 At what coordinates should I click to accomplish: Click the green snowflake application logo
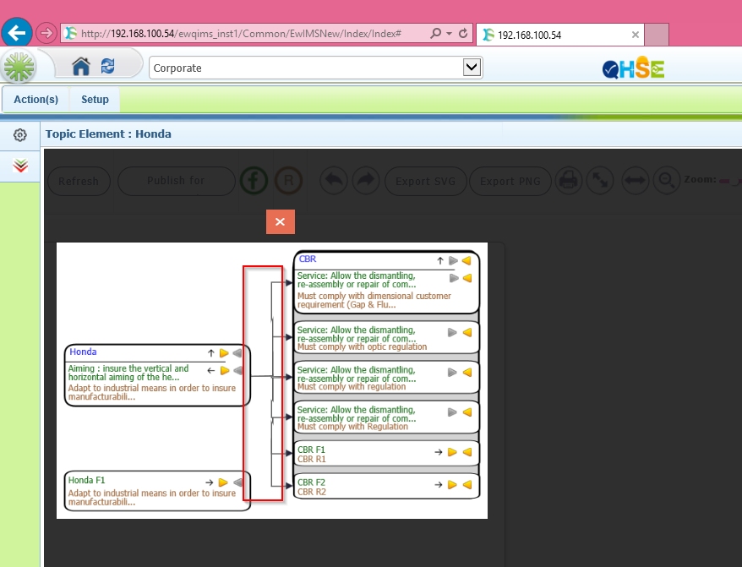point(19,67)
